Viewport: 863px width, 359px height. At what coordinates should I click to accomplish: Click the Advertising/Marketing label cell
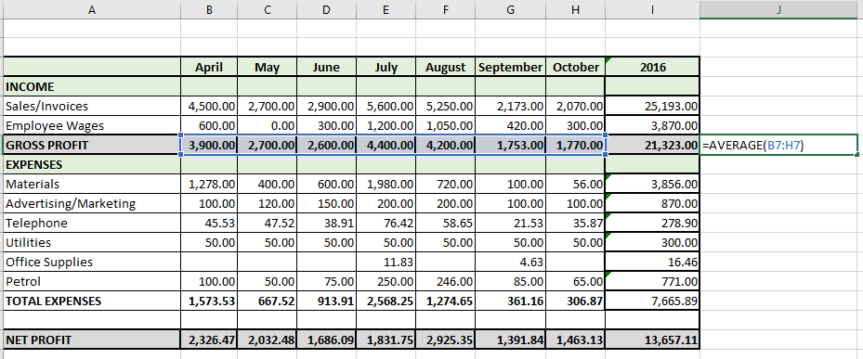tap(92, 203)
